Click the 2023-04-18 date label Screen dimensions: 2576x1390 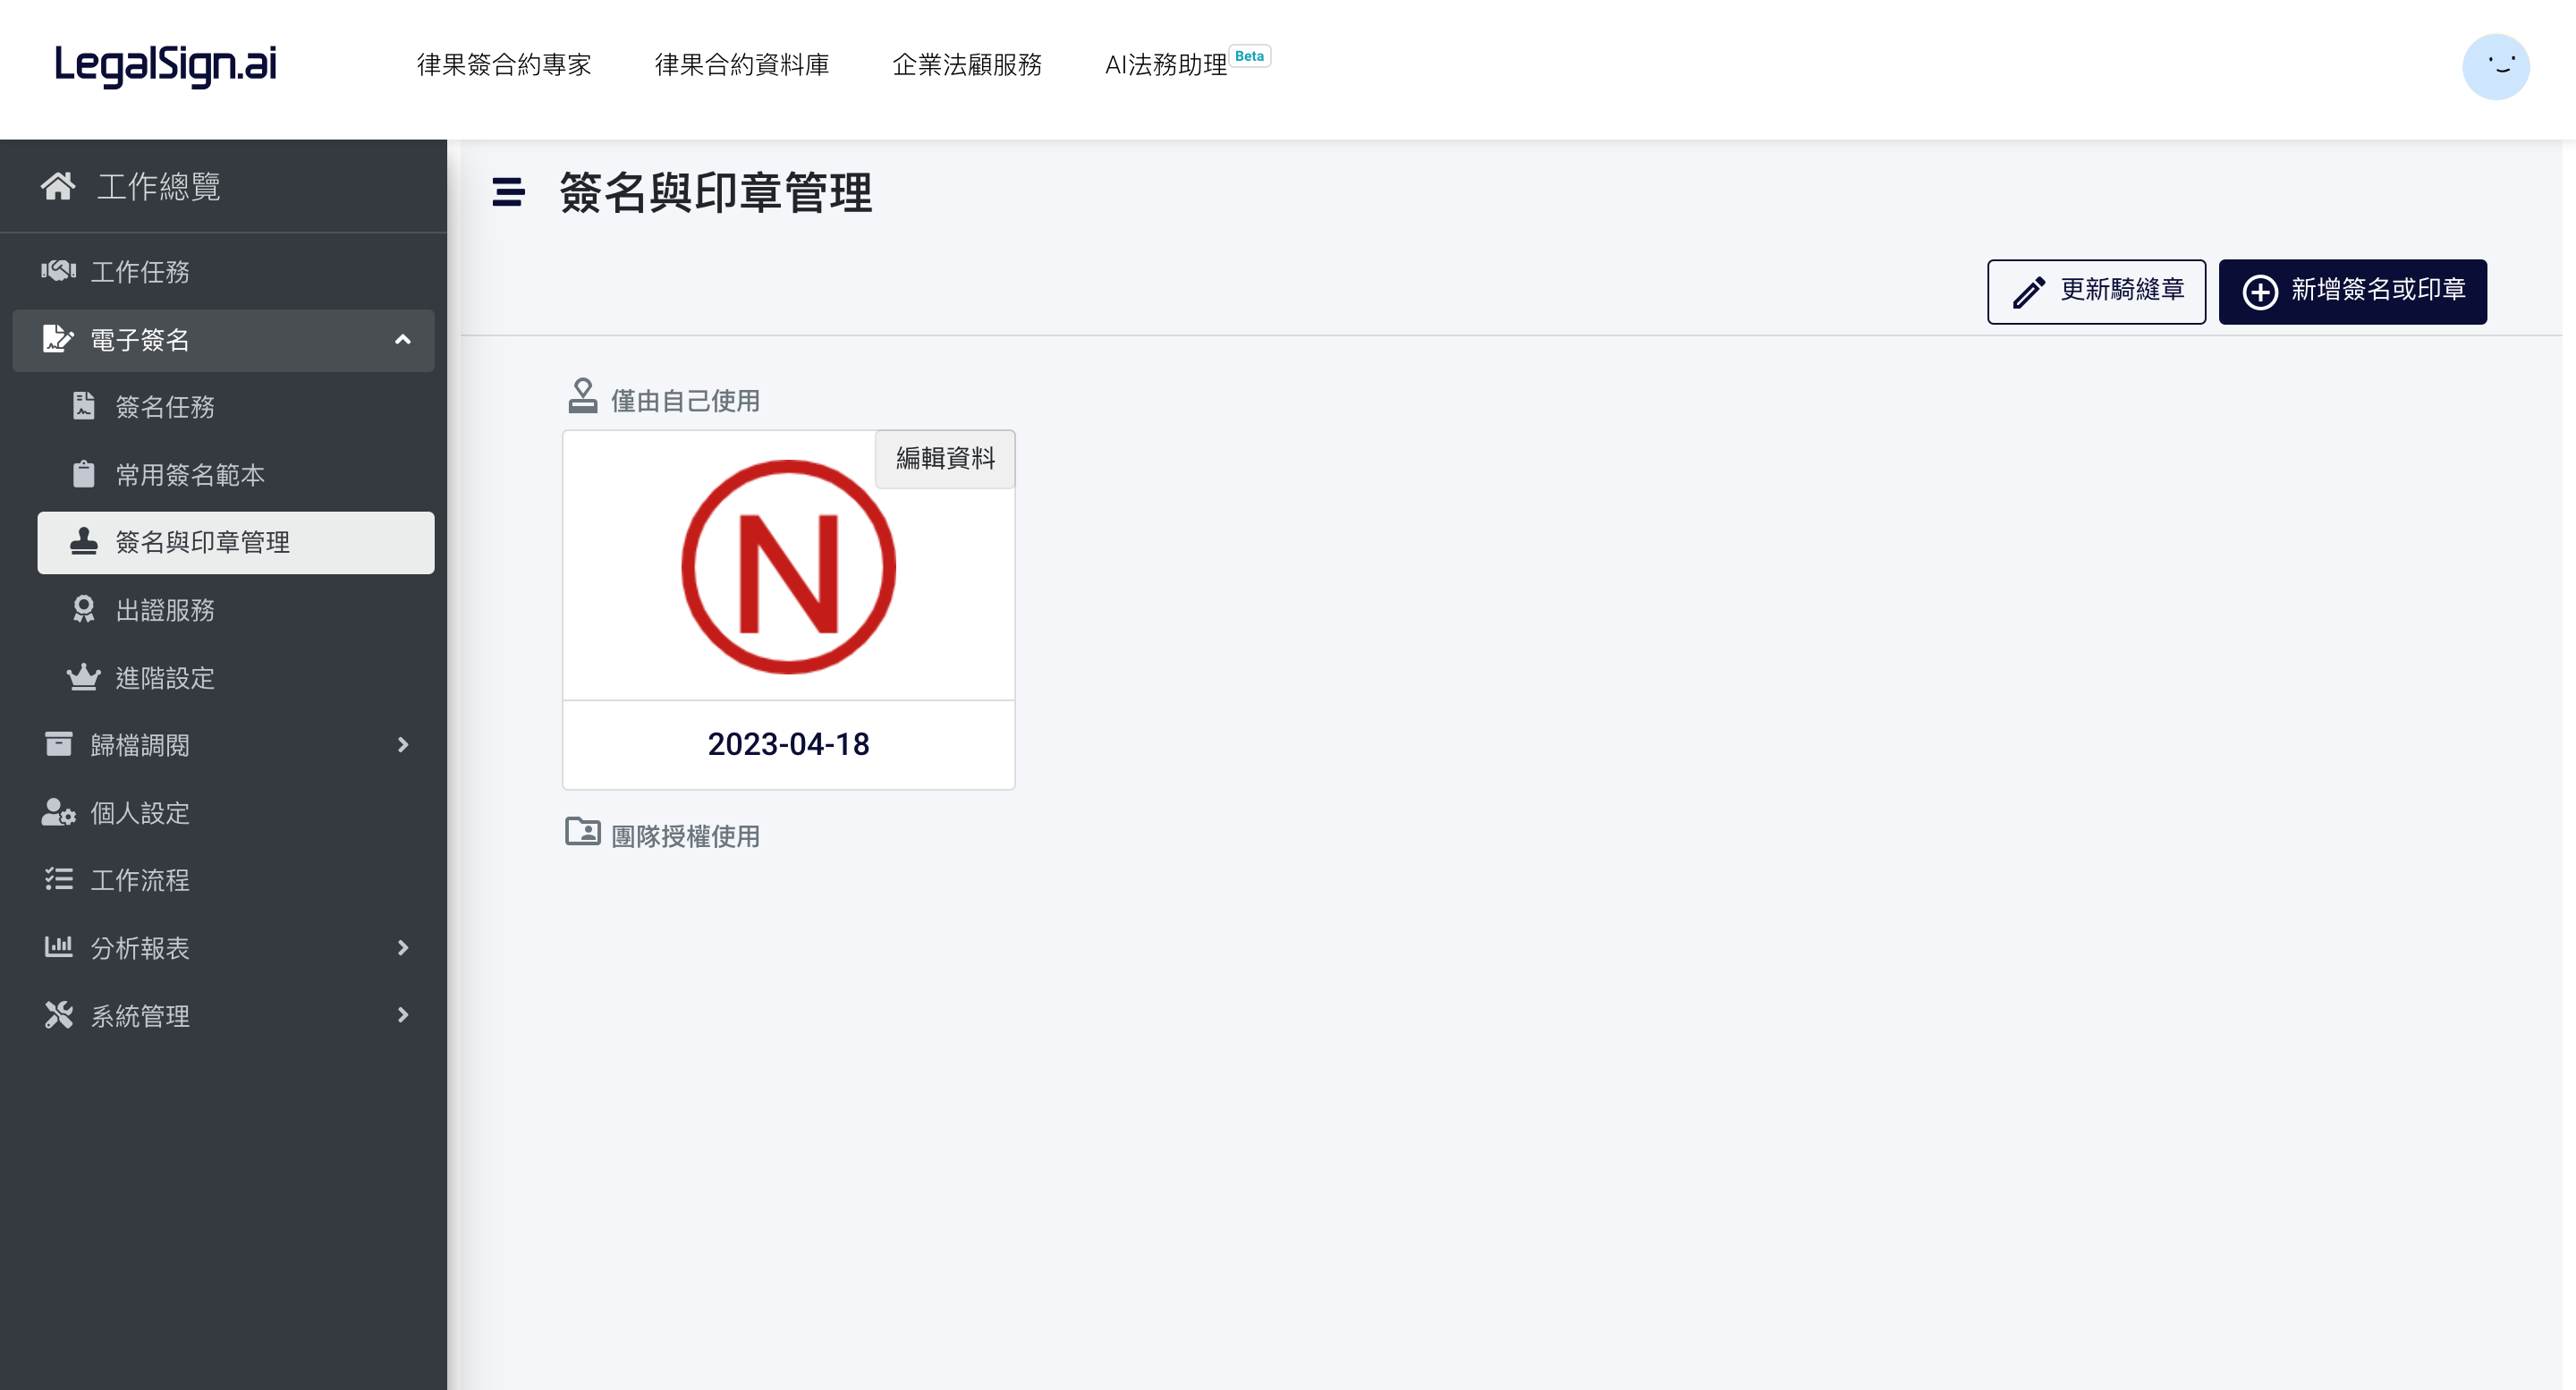788,745
